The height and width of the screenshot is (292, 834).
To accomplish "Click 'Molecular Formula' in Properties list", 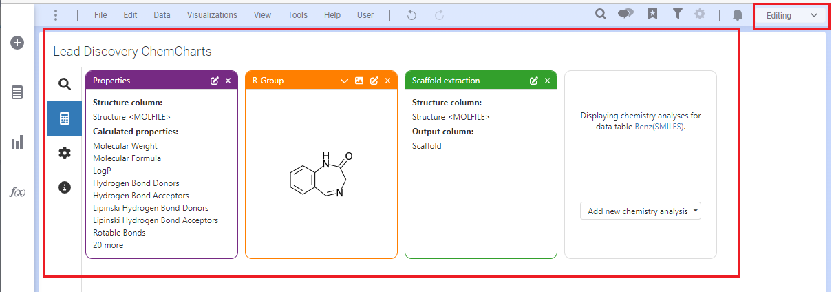I will click(127, 158).
